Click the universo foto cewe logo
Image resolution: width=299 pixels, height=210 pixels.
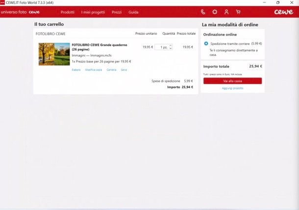(20, 12)
